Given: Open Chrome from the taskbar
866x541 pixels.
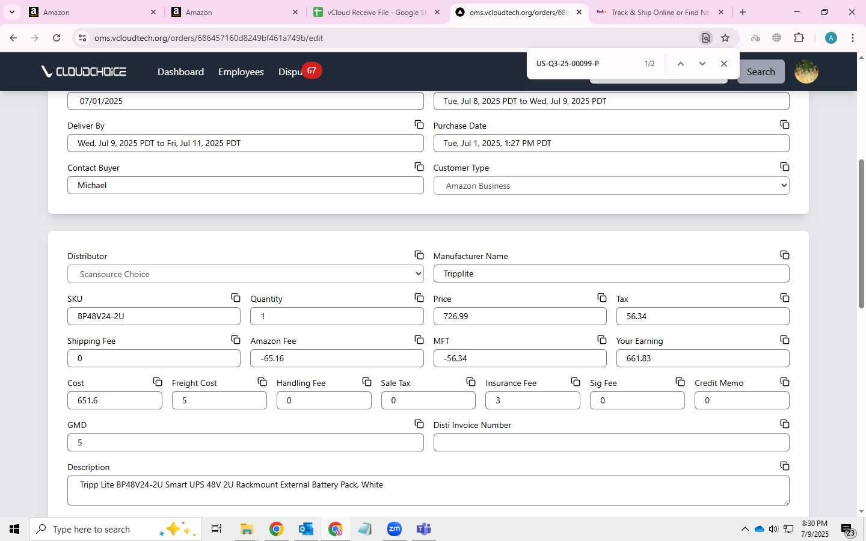Looking at the screenshot, I should (x=276, y=529).
